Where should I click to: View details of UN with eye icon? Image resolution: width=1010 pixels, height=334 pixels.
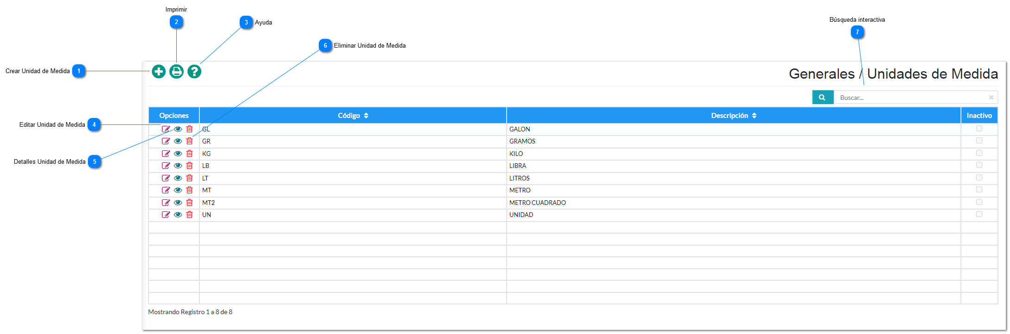[x=178, y=215]
